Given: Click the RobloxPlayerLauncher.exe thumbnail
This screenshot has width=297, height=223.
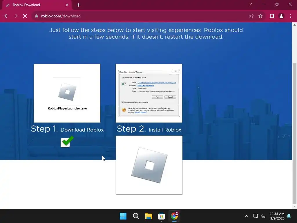Looking at the screenshot, I should tap(67, 93).
